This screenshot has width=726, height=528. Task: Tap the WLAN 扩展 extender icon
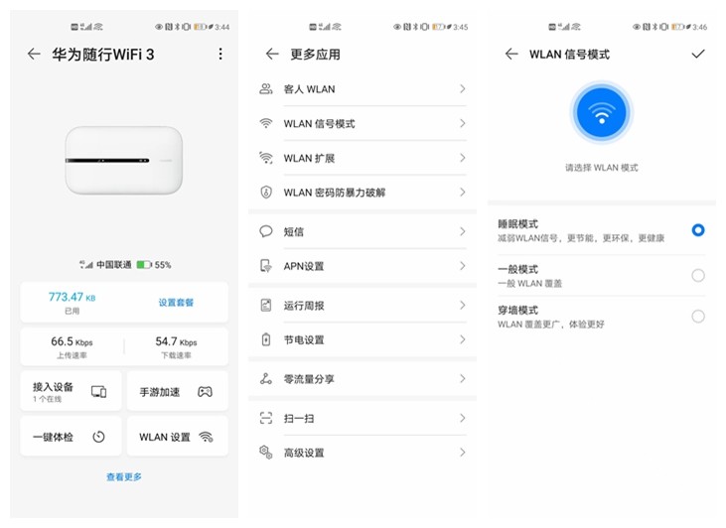pyautogui.click(x=266, y=158)
